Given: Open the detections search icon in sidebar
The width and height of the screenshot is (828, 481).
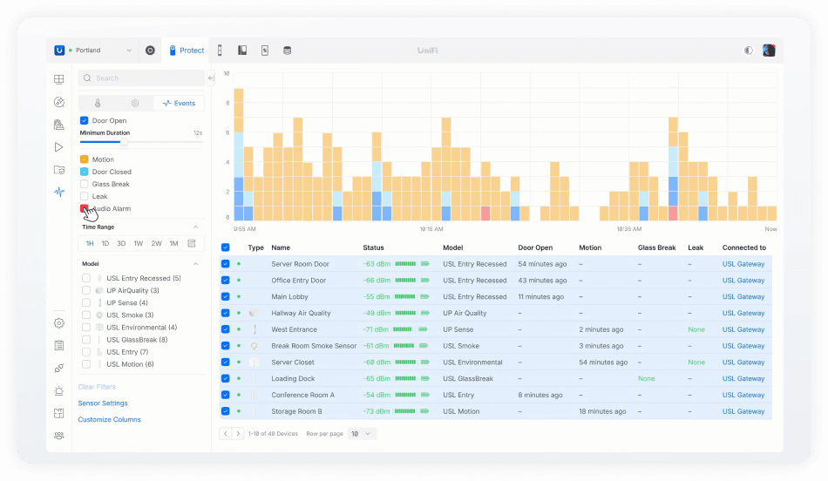Looking at the screenshot, I should [x=59, y=102].
